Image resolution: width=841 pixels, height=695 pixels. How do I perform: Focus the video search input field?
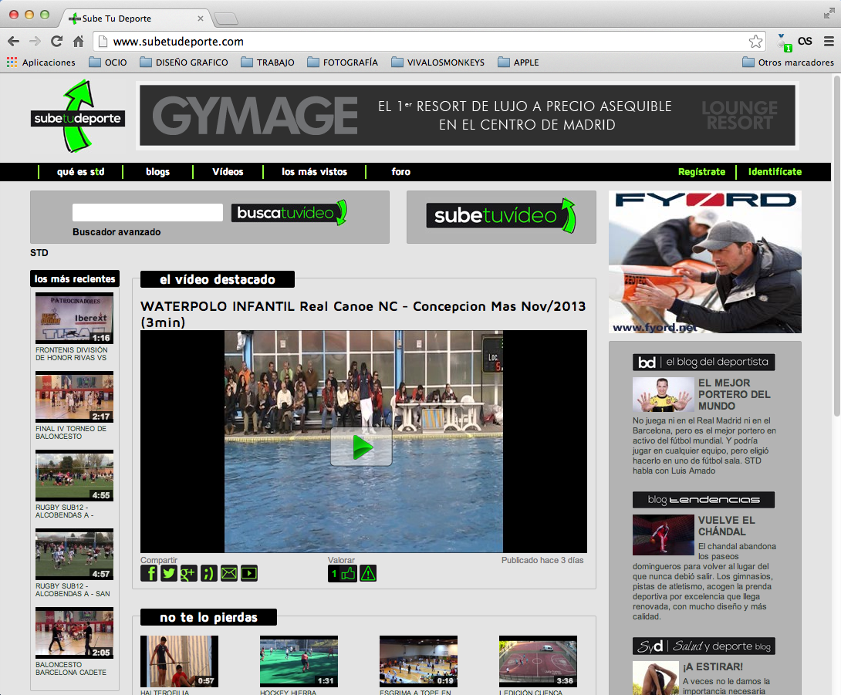coord(147,212)
